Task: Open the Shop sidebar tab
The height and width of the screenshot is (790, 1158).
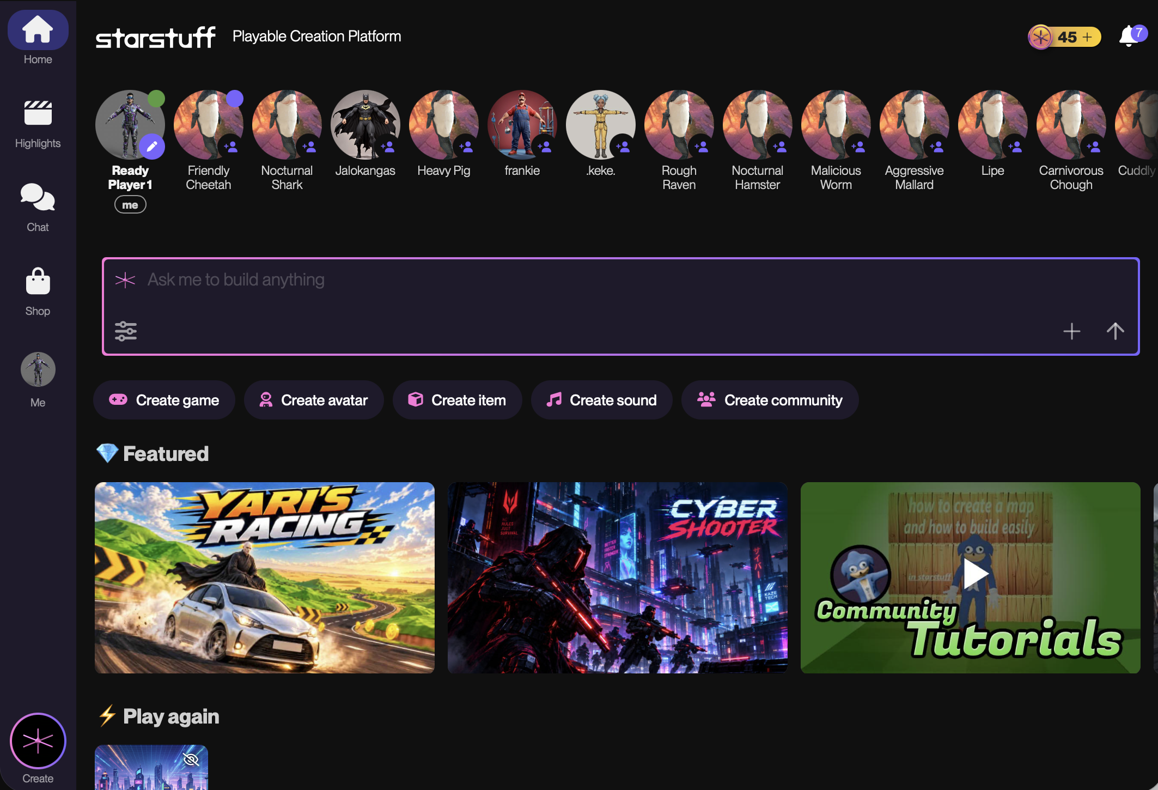Action: tap(38, 292)
